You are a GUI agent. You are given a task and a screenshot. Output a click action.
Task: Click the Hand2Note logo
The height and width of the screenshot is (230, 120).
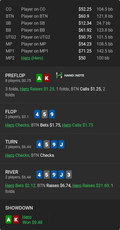pyautogui.click(x=70, y=76)
